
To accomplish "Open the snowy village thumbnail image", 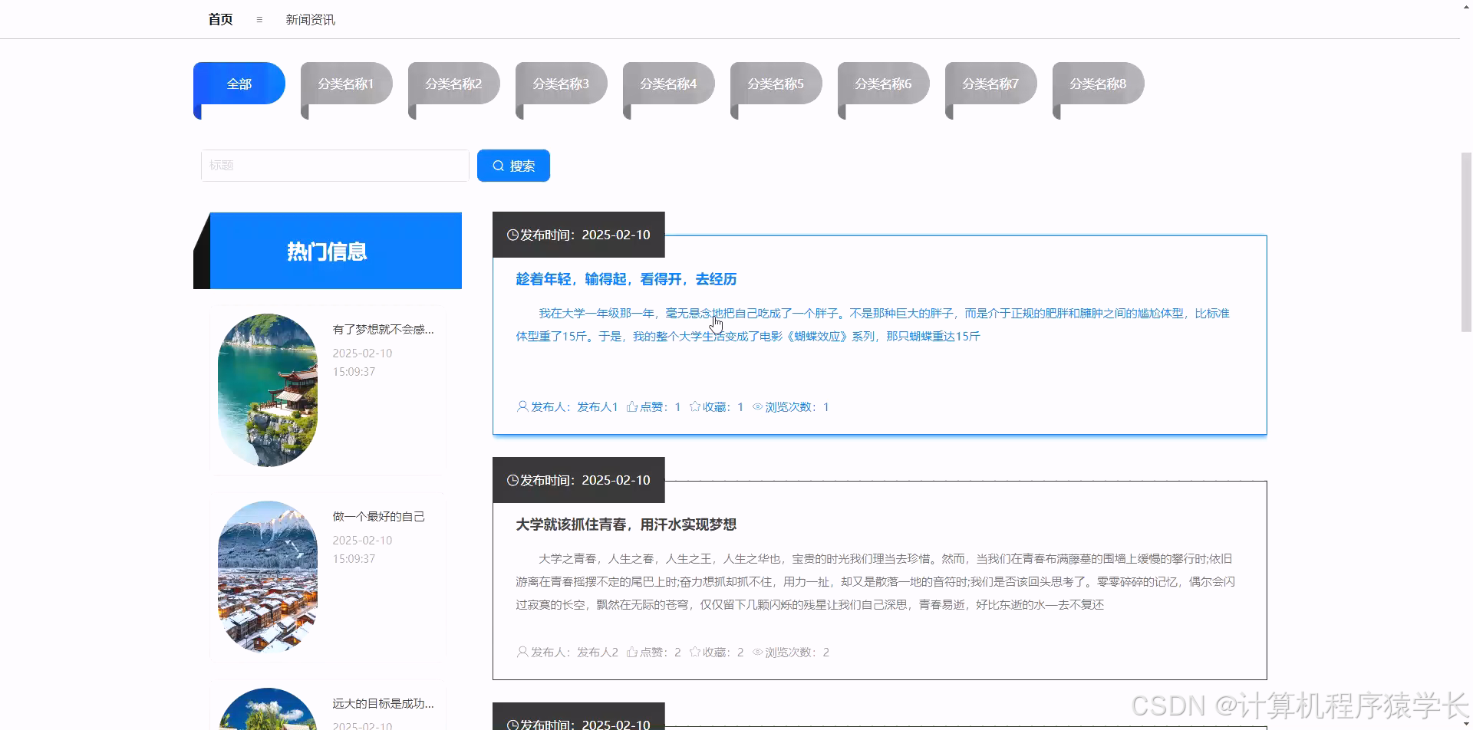I will (268, 577).
